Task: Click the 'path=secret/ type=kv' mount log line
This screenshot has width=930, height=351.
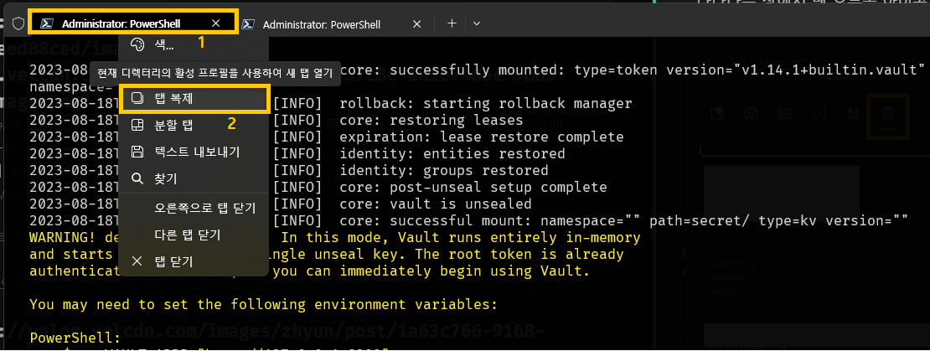Action: click(623, 220)
